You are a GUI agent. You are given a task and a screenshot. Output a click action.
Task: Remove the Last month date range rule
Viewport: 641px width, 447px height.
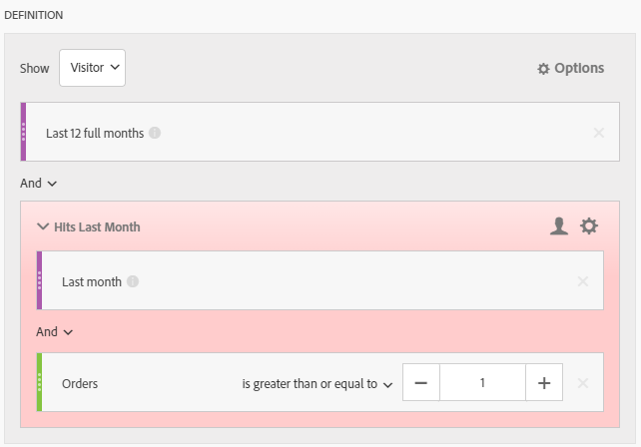(x=582, y=281)
